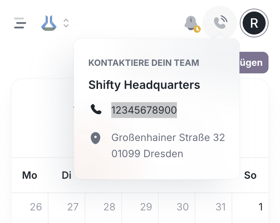Screen dimensions: 280x223
Task: Expand the workspace switcher chevrons
Action: (x=66, y=23)
